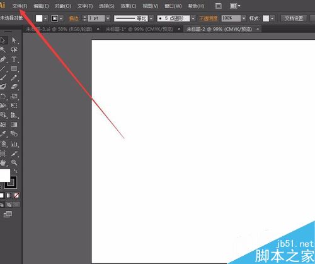Image resolution: width=315 pixels, height=264 pixels.
Task: Select the Type tool
Action: pos(14,59)
